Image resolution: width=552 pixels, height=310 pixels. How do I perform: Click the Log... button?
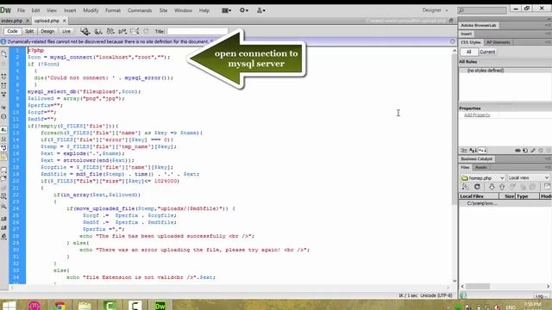542,295
